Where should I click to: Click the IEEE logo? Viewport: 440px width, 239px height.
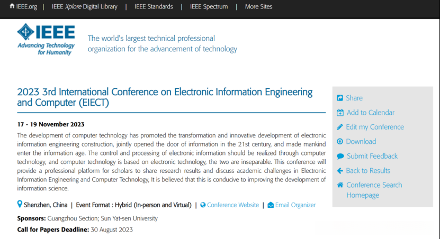tap(46, 39)
